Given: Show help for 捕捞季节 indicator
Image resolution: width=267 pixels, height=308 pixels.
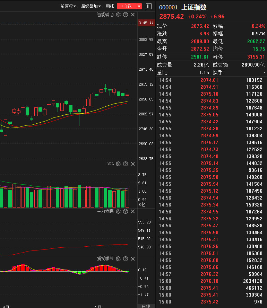Looking at the screenshot, I should 126,259.
